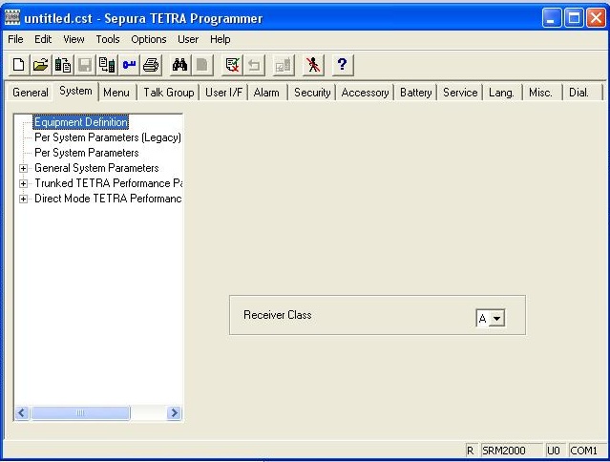Close the Sepura TETRA Programmer window
The width and height of the screenshot is (610, 462).
click(596, 17)
